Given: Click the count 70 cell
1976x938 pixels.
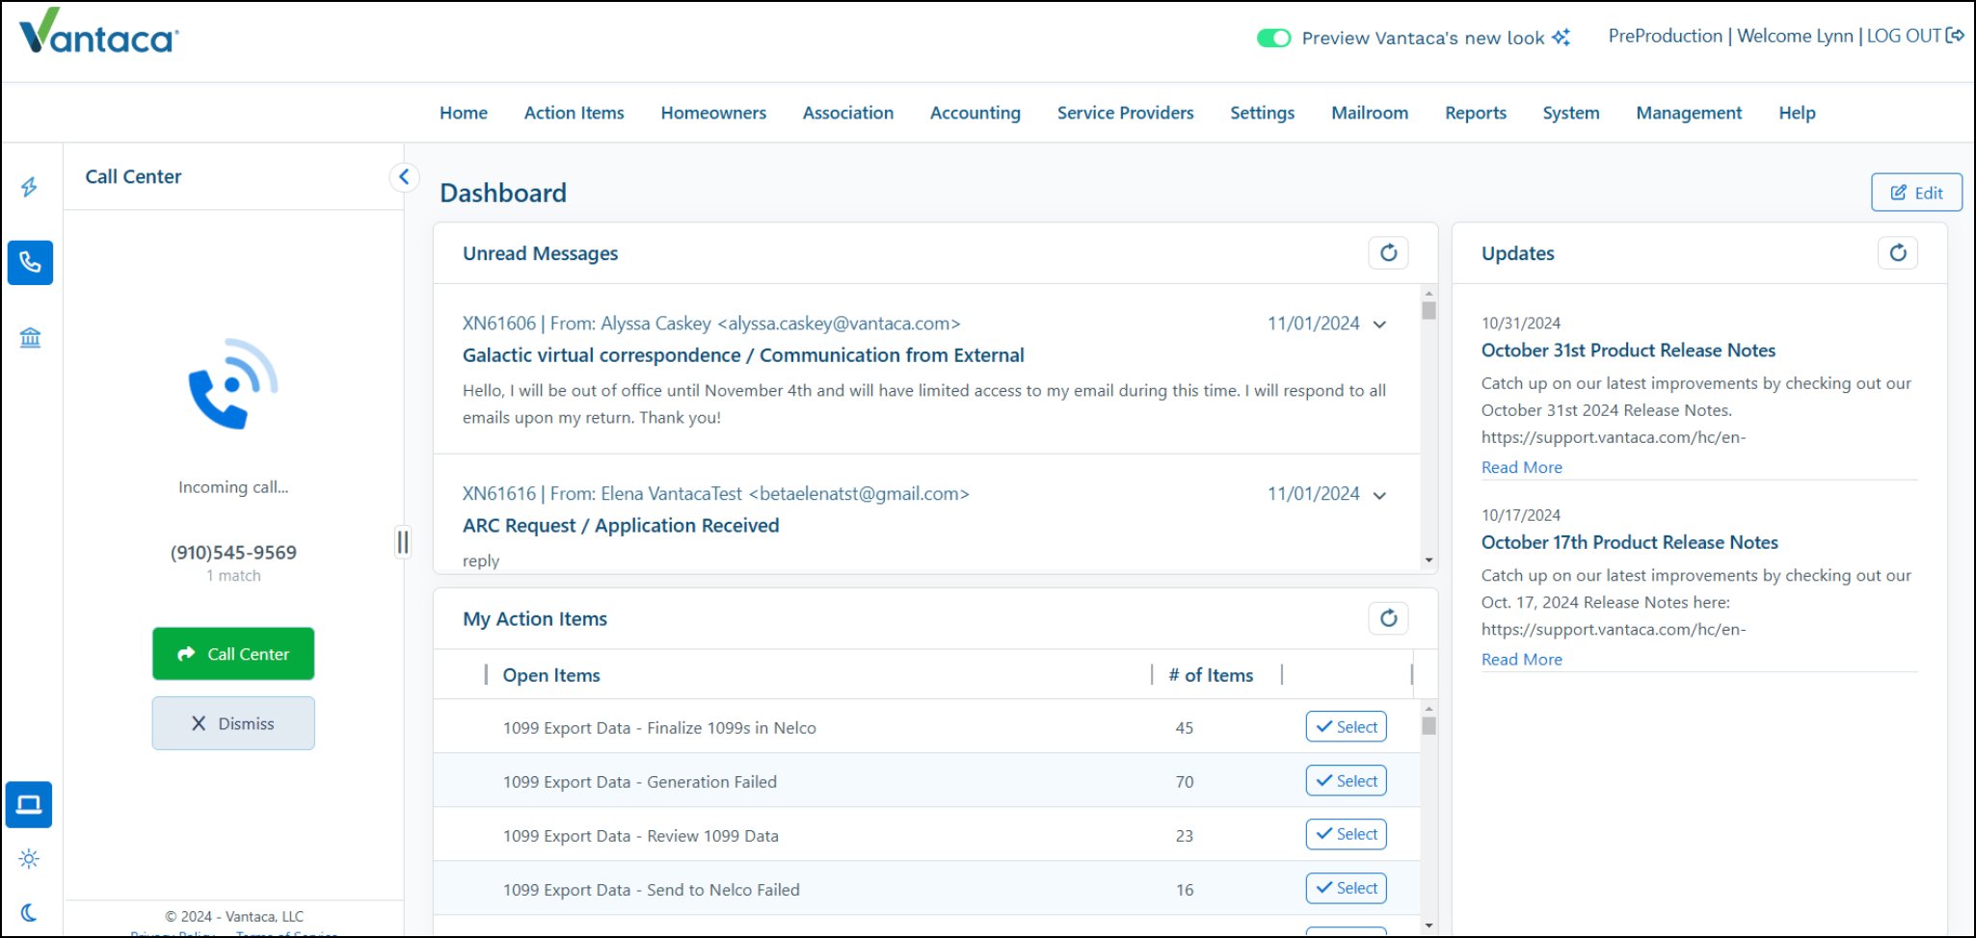Looking at the screenshot, I should tap(1185, 782).
